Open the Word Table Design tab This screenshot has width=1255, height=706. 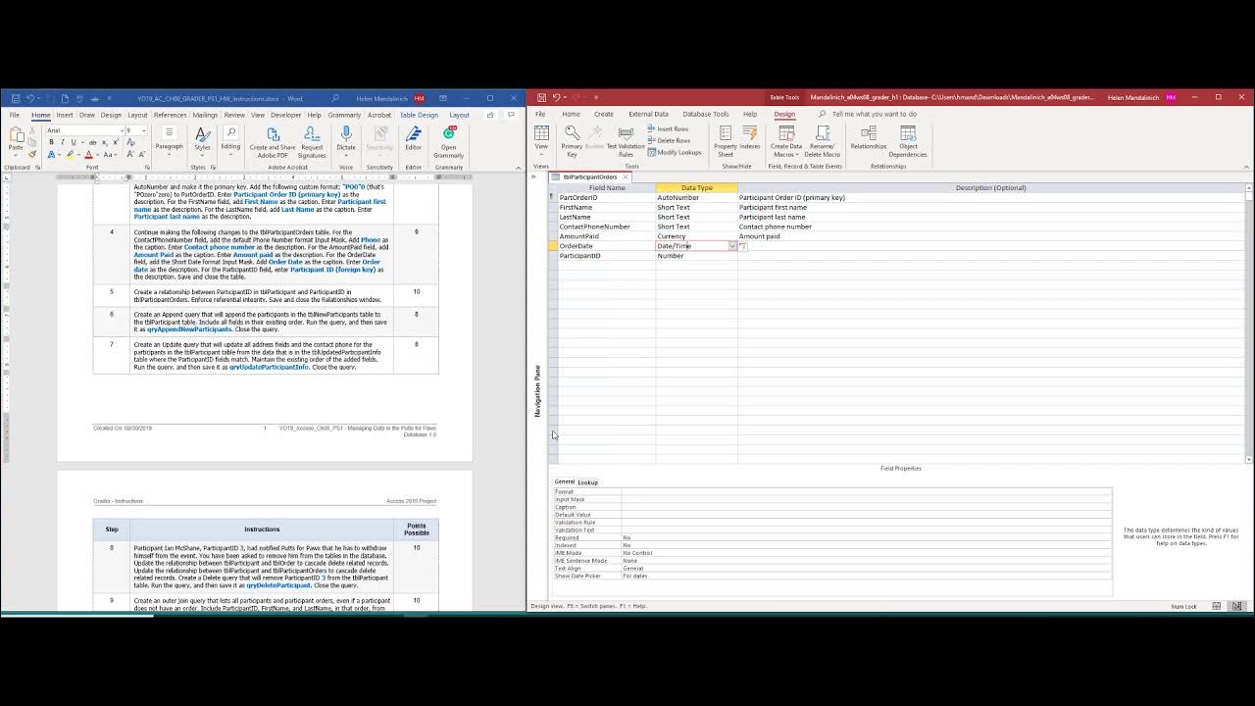(419, 115)
